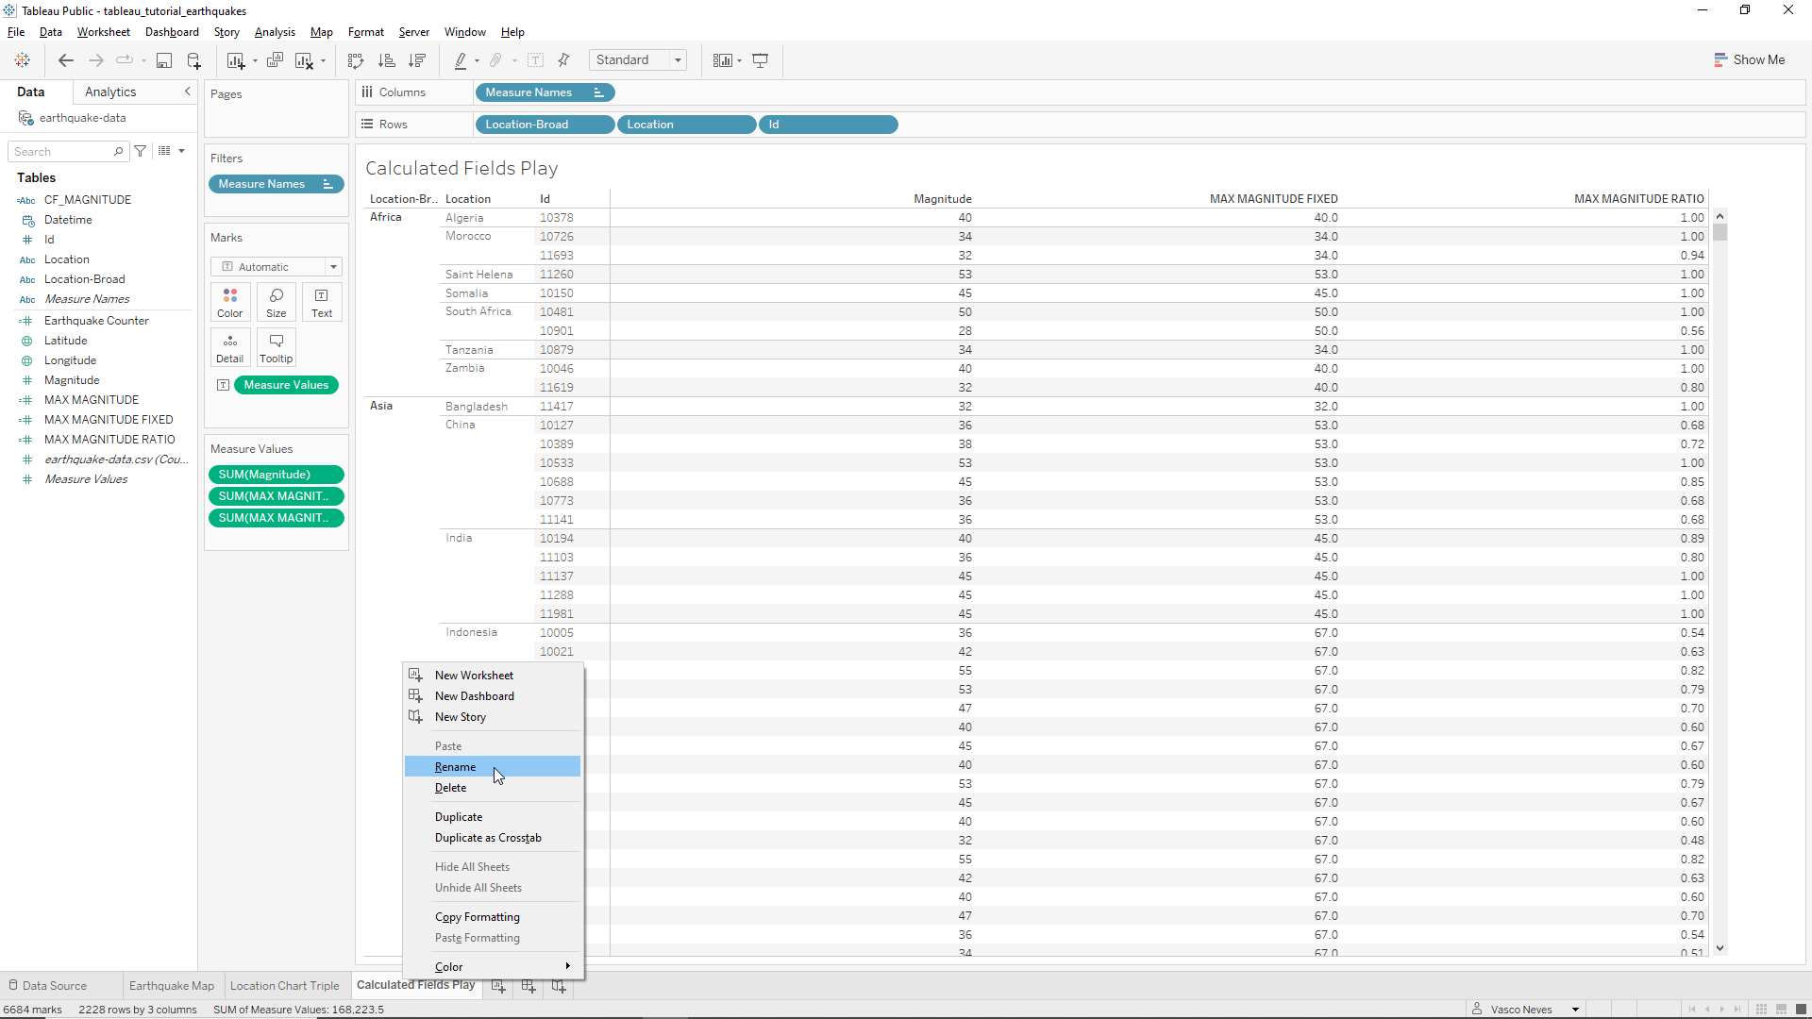Click the Measure Names pill in Columns
Viewport: 1812px width, 1019px height.
[x=545, y=92]
